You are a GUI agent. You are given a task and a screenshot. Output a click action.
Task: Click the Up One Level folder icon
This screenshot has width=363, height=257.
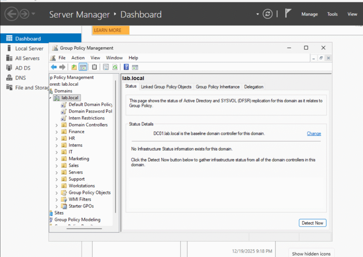[74, 67]
